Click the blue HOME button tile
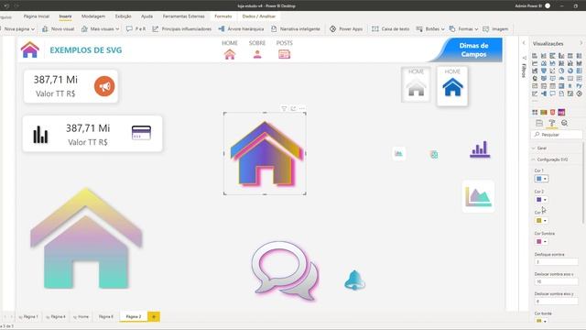This screenshot has width=586, height=330. [x=452, y=86]
